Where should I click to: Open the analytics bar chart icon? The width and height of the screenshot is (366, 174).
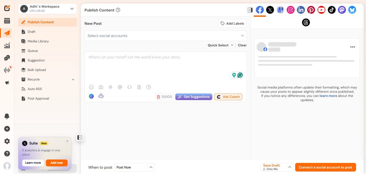[7, 45]
